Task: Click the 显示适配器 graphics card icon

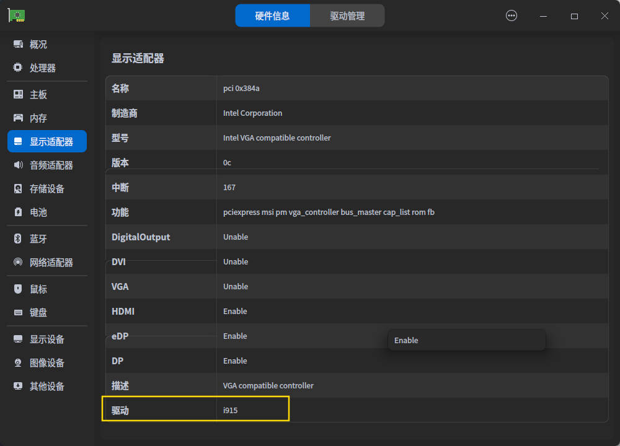Action: (x=18, y=141)
